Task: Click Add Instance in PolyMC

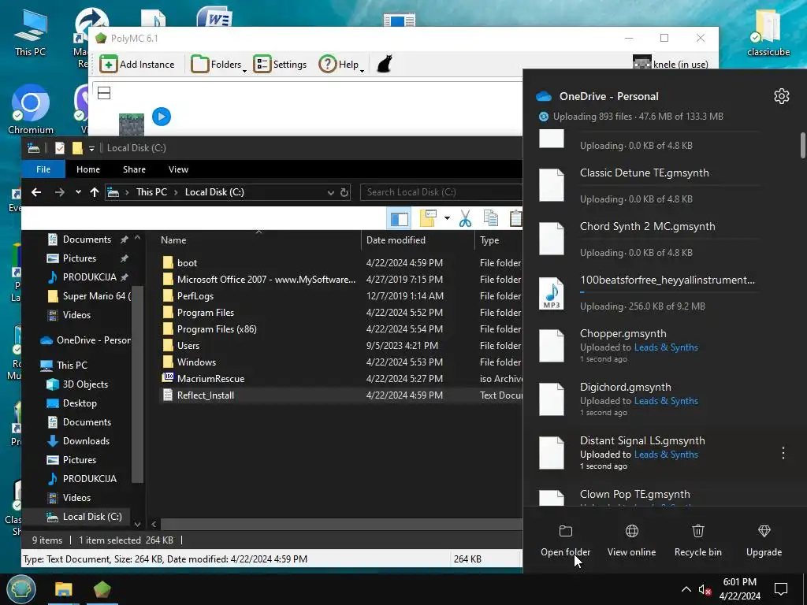Action: [137, 65]
